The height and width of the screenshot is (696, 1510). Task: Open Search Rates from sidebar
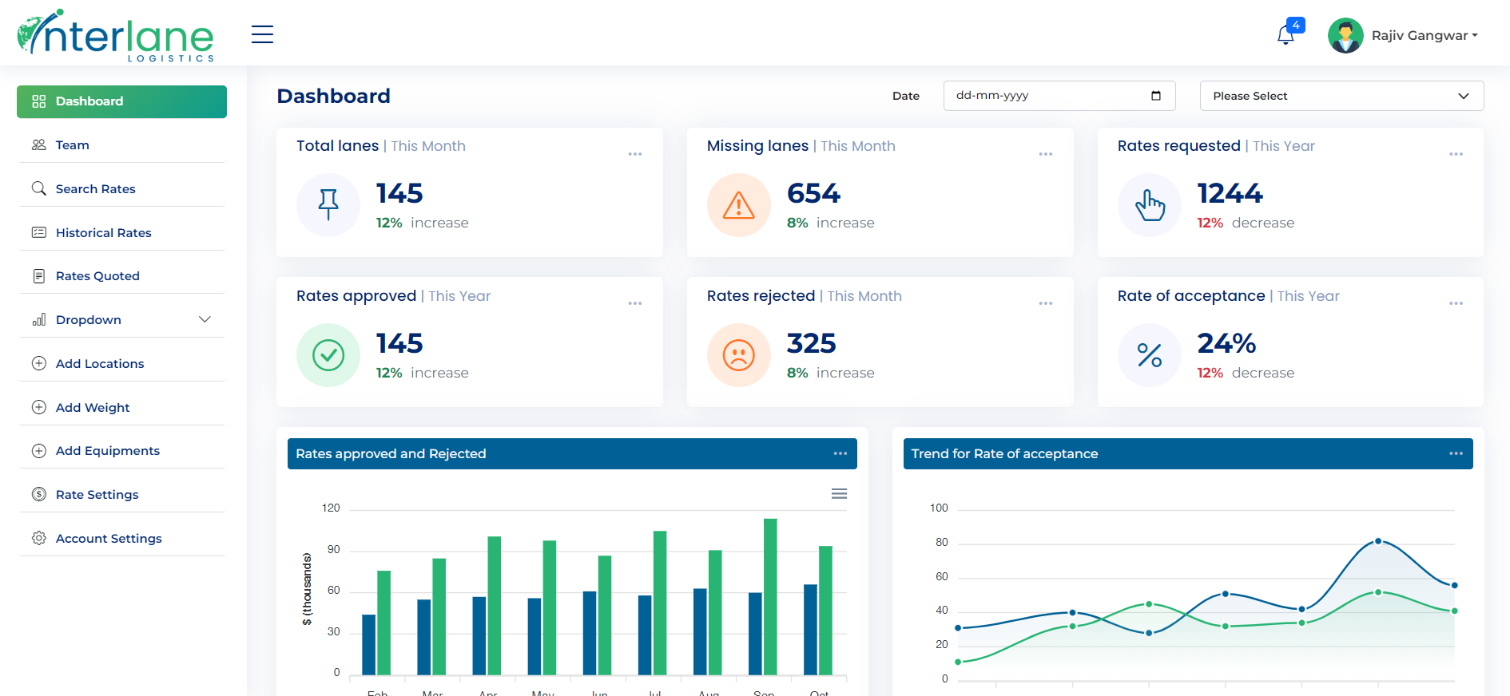[121, 188]
